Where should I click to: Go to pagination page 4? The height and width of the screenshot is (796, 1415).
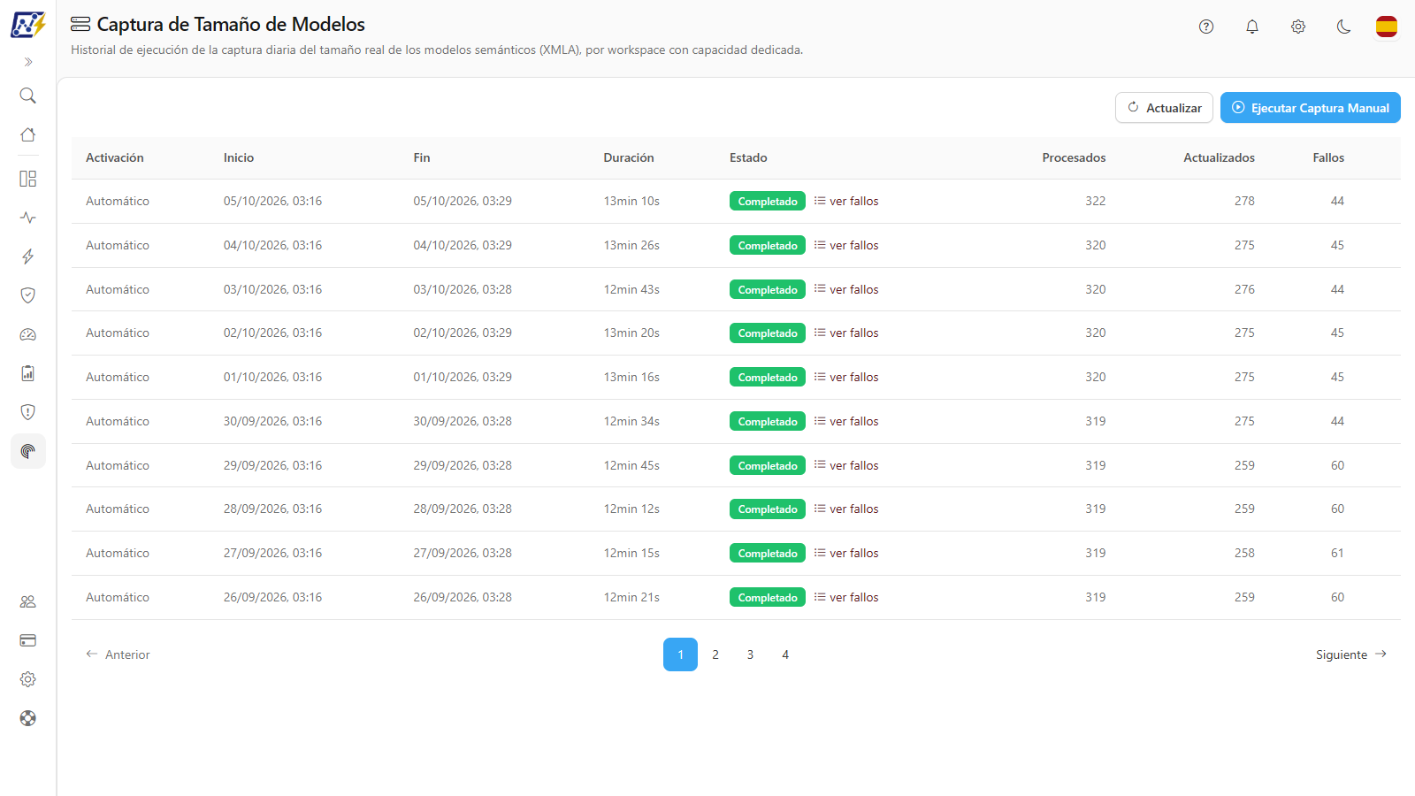pyautogui.click(x=785, y=654)
